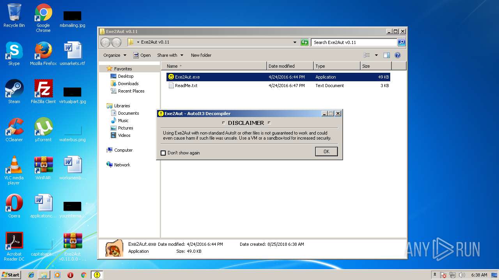Click the 6:38 AM system clock
This screenshot has height=280, width=499.
coord(479,275)
